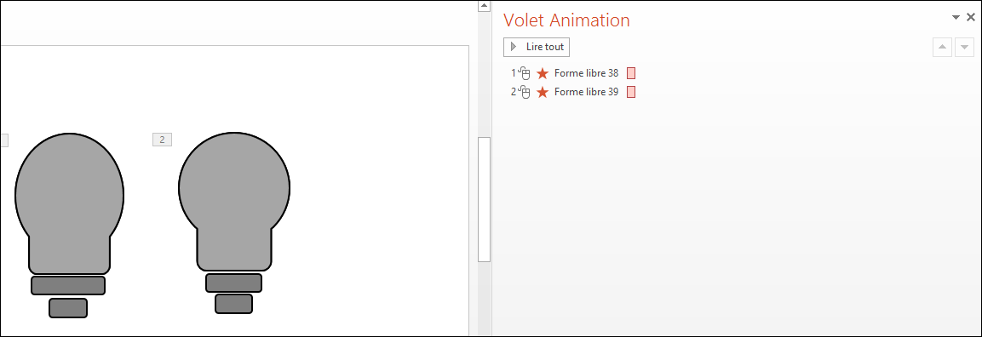Click the animation tag 2 on the slide
The height and width of the screenshot is (337, 982).
point(162,140)
